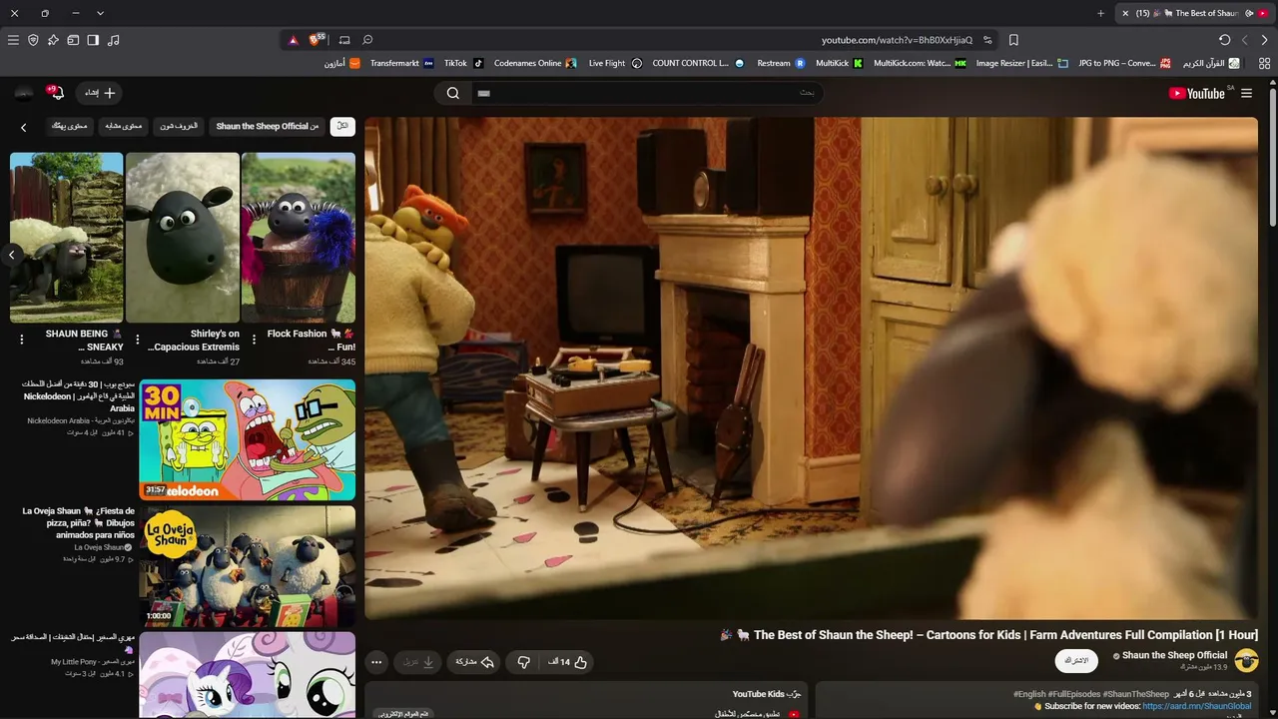Viewport: 1278px width, 719px height.
Task: Toggle the browser sidebar panel
Action: (x=93, y=40)
